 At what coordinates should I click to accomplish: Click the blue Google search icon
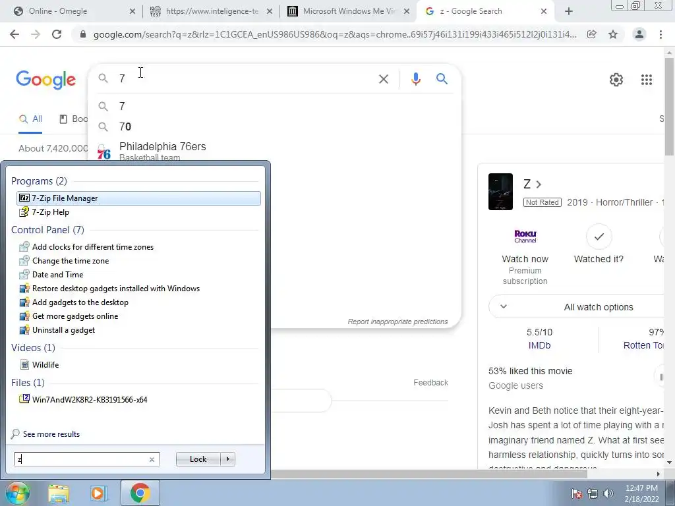point(442,79)
